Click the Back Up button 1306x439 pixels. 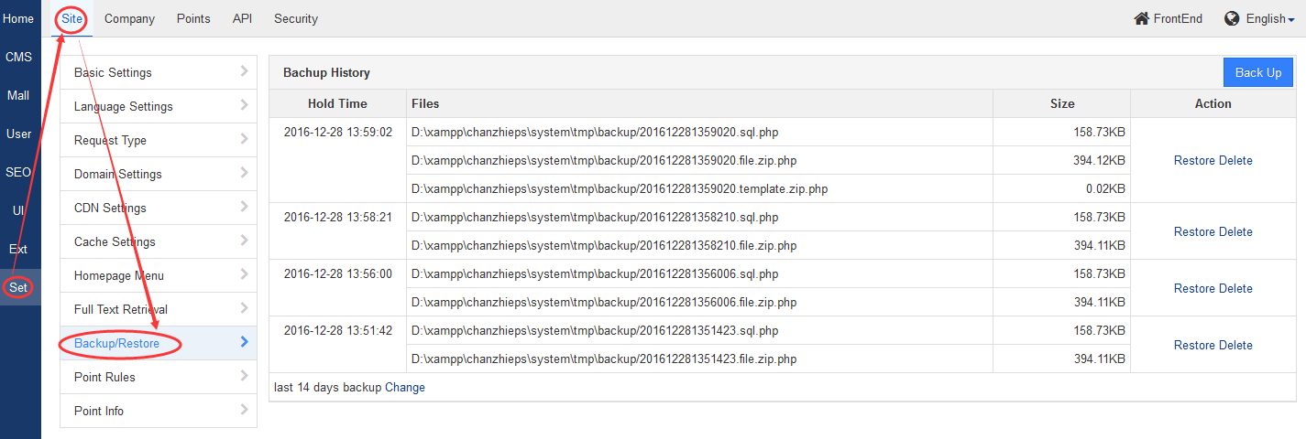pyautogui.click(x=1258, y=72)
